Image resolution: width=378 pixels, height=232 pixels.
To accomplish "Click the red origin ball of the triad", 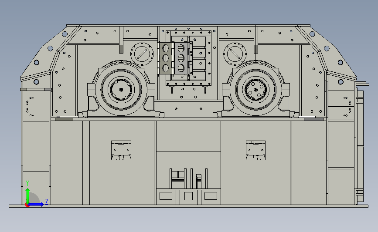I will tap(27, 205).
